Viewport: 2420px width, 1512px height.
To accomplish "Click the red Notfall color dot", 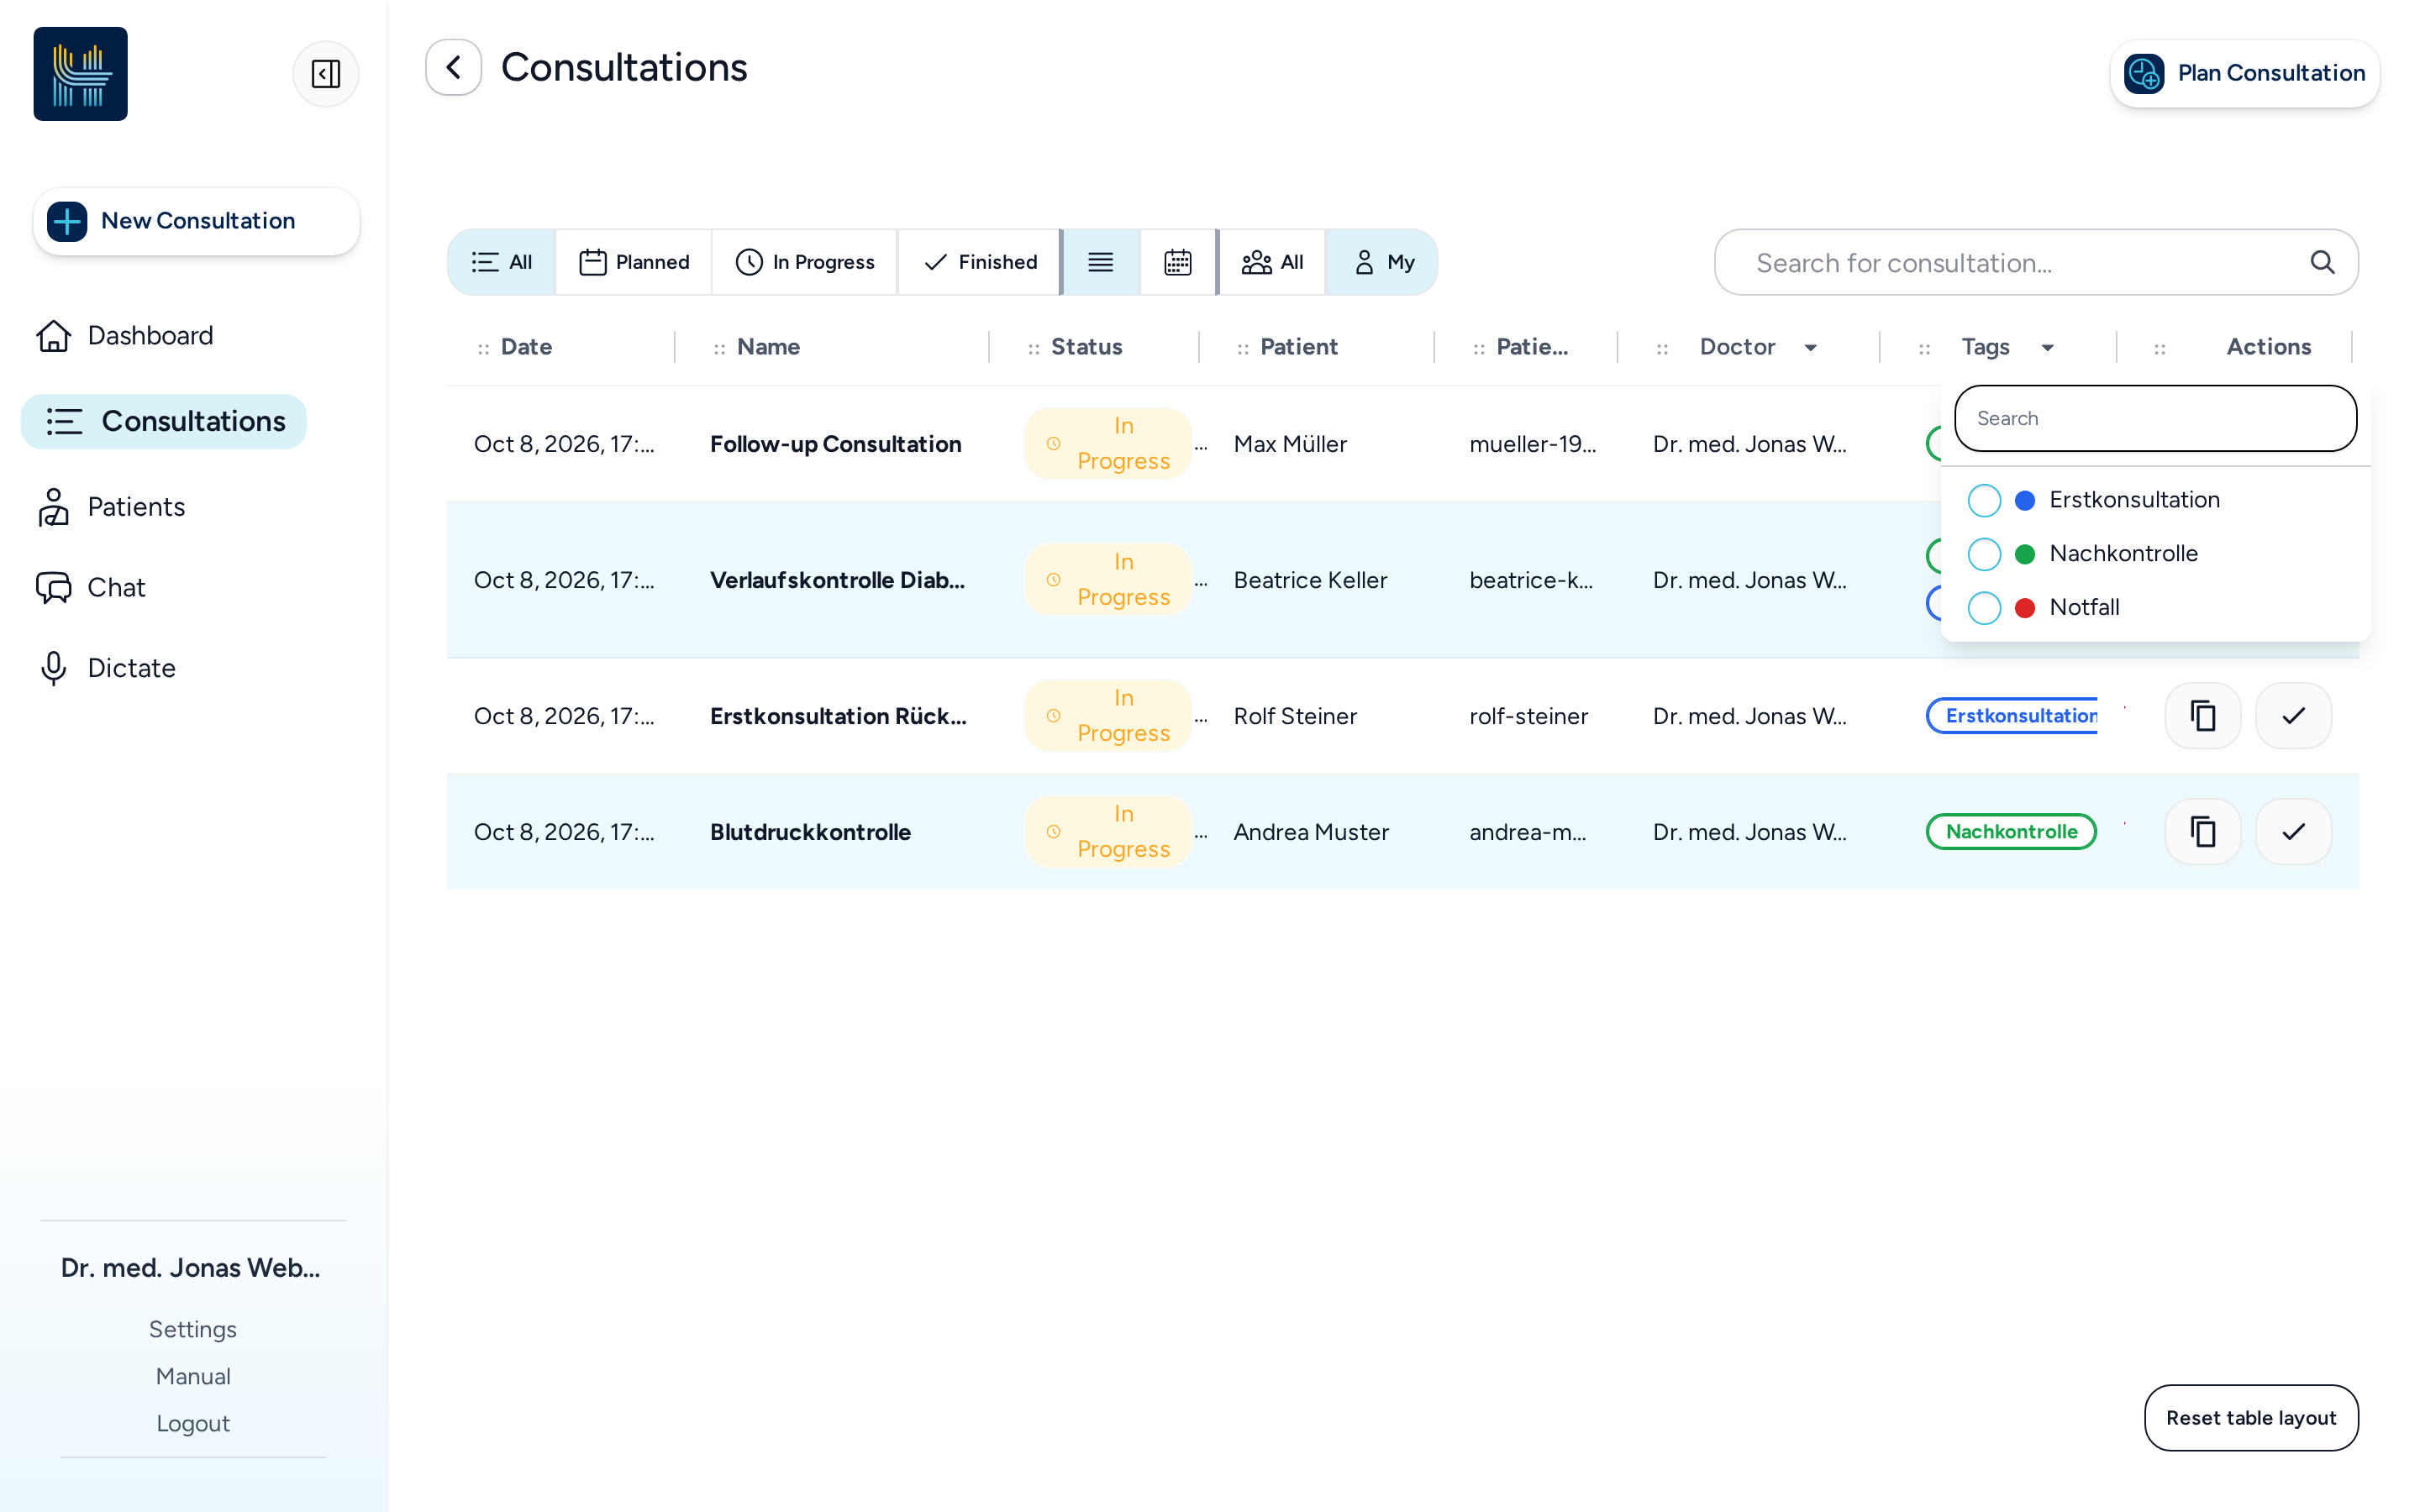I will (2025, 608).
